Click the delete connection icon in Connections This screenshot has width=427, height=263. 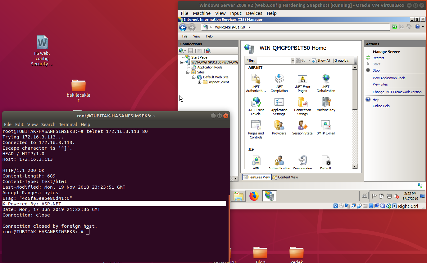(x=208, y=51)
